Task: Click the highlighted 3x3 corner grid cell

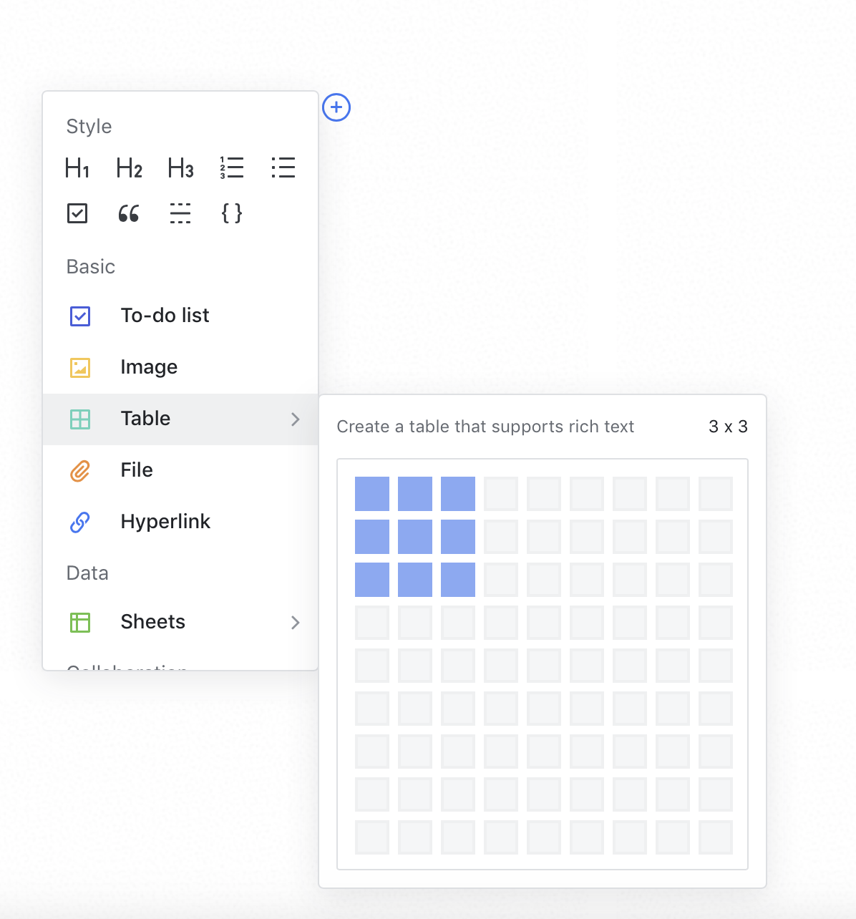Action: click(x=458, y=580)
